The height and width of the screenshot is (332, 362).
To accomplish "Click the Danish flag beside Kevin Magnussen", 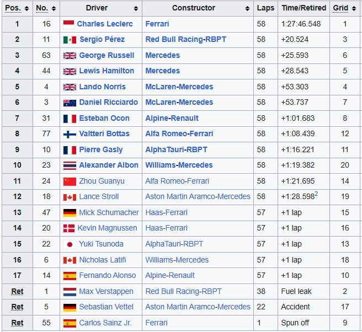I will (69, 228).
